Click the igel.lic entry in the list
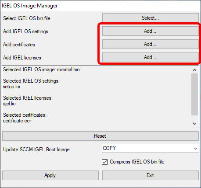This screenshot has width=201, height=188. (9, 104)
